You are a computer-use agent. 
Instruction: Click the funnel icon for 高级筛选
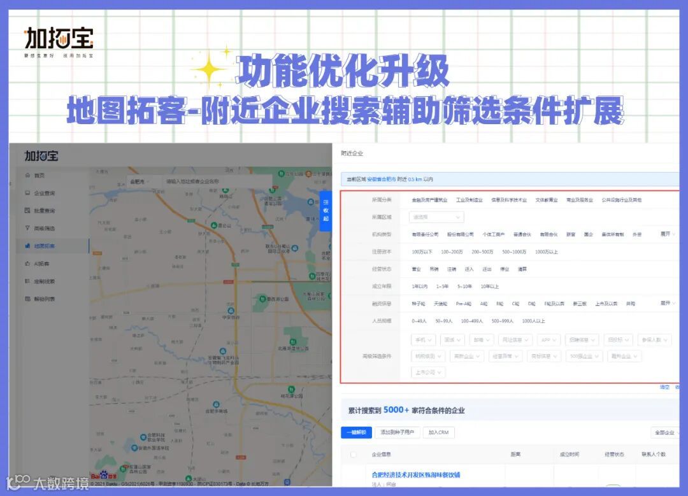[x=27, y=228]
